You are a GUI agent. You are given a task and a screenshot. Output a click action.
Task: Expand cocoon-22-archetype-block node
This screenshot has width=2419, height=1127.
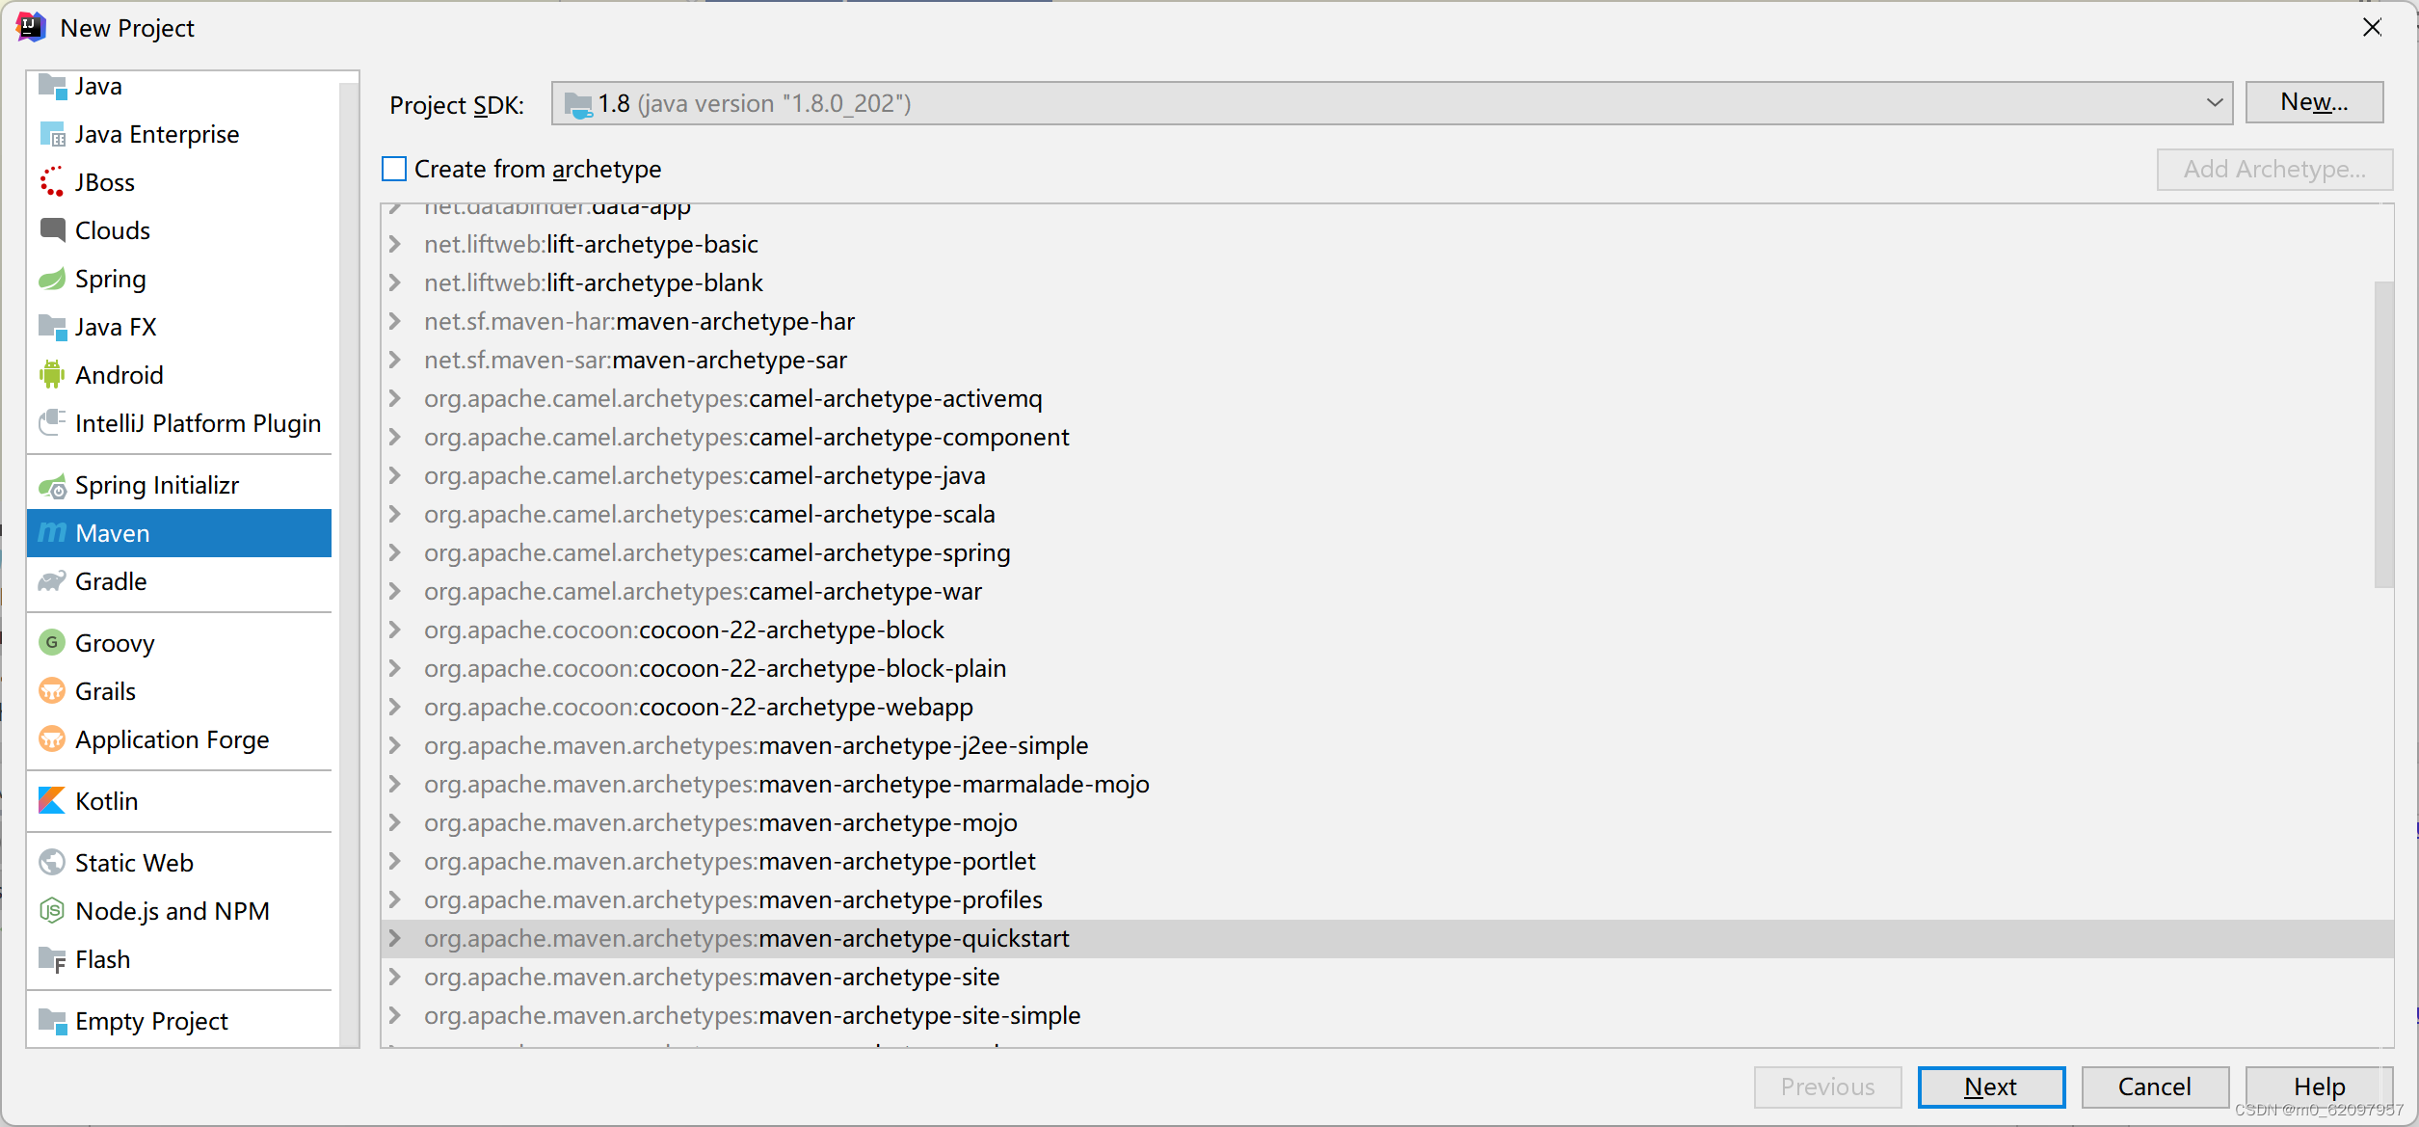[x=395, y=630]
